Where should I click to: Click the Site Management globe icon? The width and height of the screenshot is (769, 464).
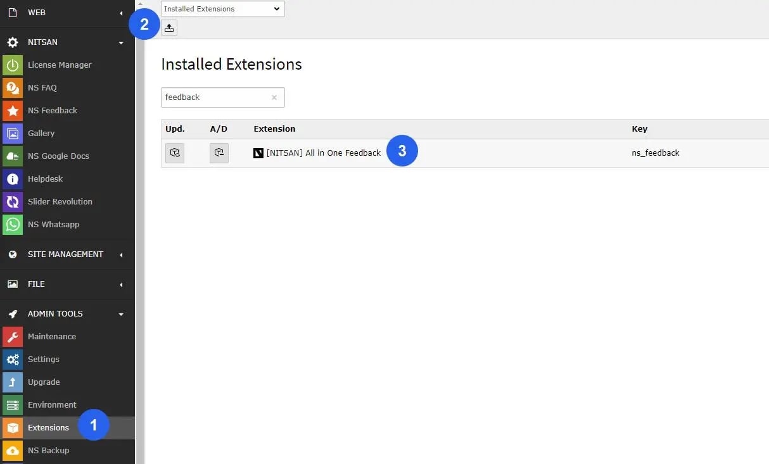pos(13,254)
